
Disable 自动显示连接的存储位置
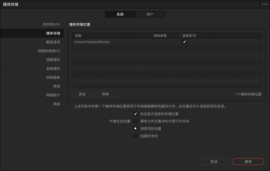coord(135,114)
